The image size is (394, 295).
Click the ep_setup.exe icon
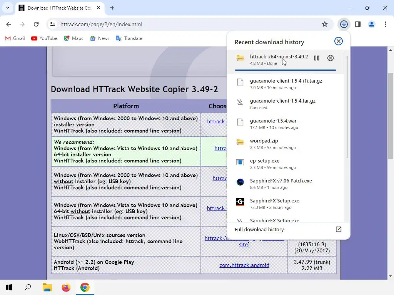pos(240,162)
